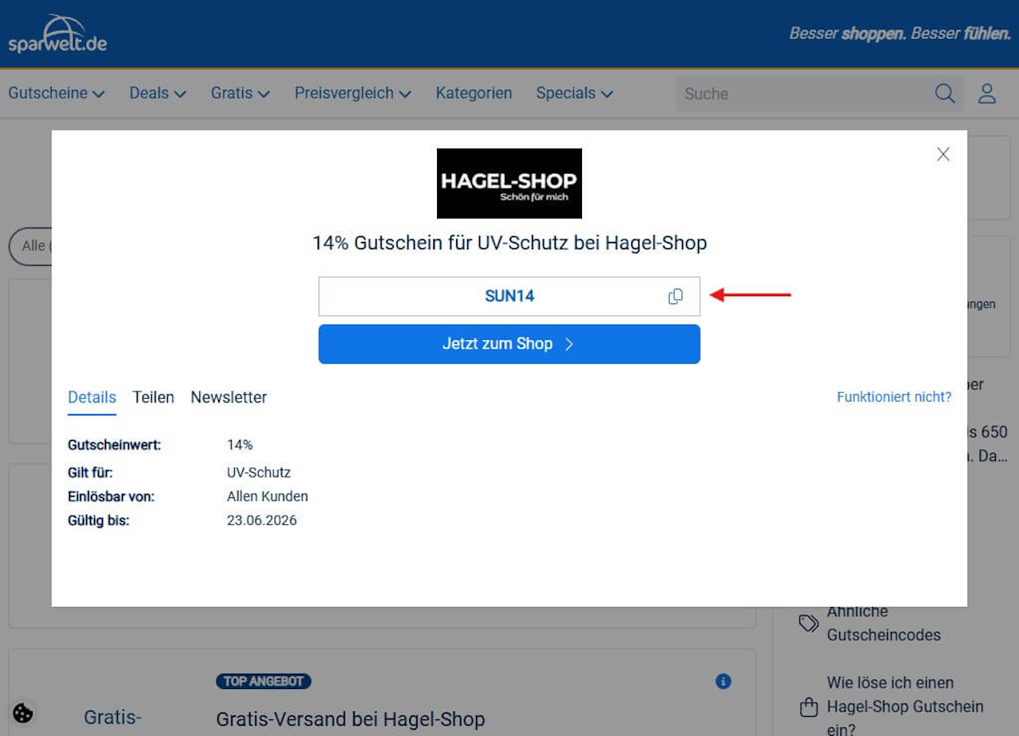Click the shopping bag icon in sidebar
This screenshot has height=736, width=1019.
[809, 707]
